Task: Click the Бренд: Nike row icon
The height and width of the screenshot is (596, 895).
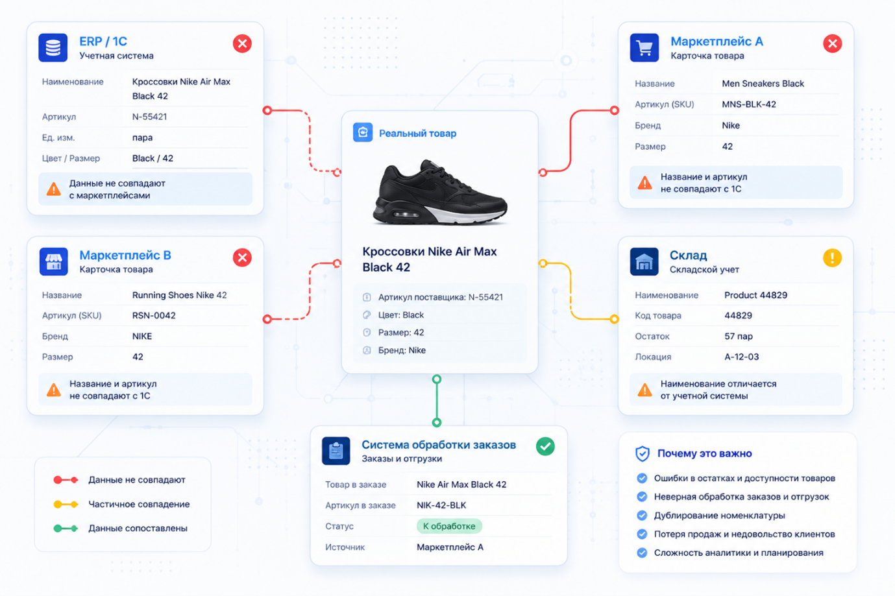Action: (x=367, y=350)
